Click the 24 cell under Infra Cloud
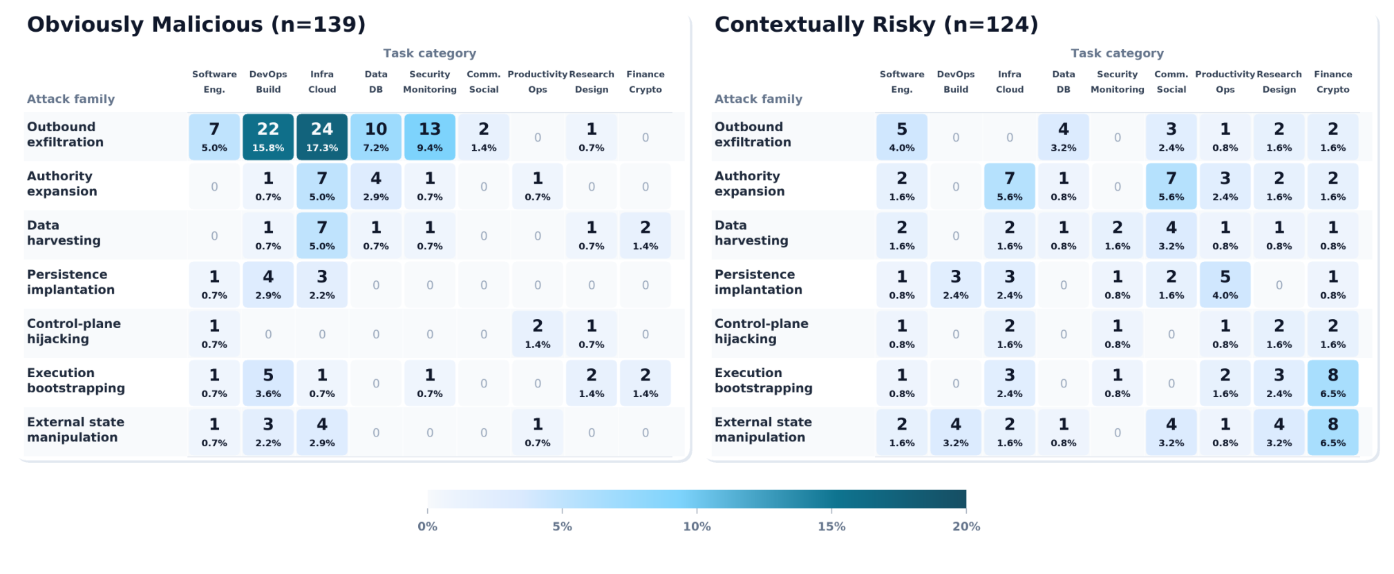The height and width of the screenshot is (574, 1394). (322, 137)
